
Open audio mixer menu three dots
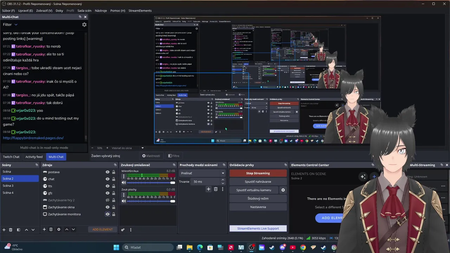pos(131,230)
